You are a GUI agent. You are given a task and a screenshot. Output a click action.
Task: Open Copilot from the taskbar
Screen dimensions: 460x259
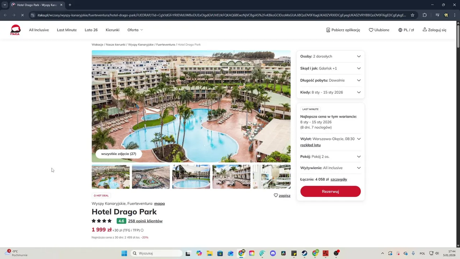tap(199, 253)
